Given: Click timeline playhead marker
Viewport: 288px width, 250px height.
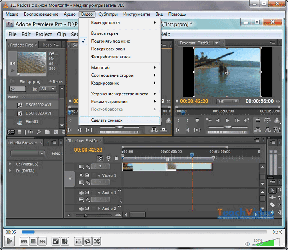Looking at the screenshot, I should coord(192,156).
